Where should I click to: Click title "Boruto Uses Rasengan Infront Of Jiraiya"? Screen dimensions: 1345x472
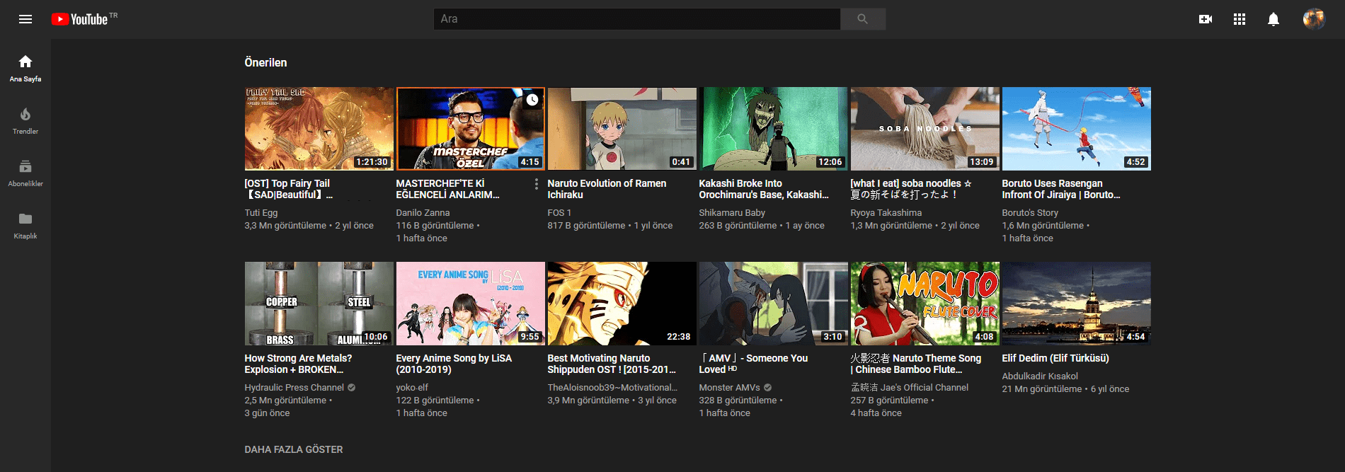click(1060, 189)
